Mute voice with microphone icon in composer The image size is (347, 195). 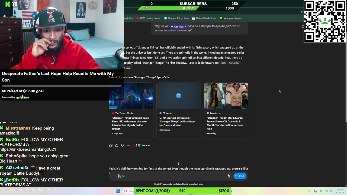[x=229, y=176]
